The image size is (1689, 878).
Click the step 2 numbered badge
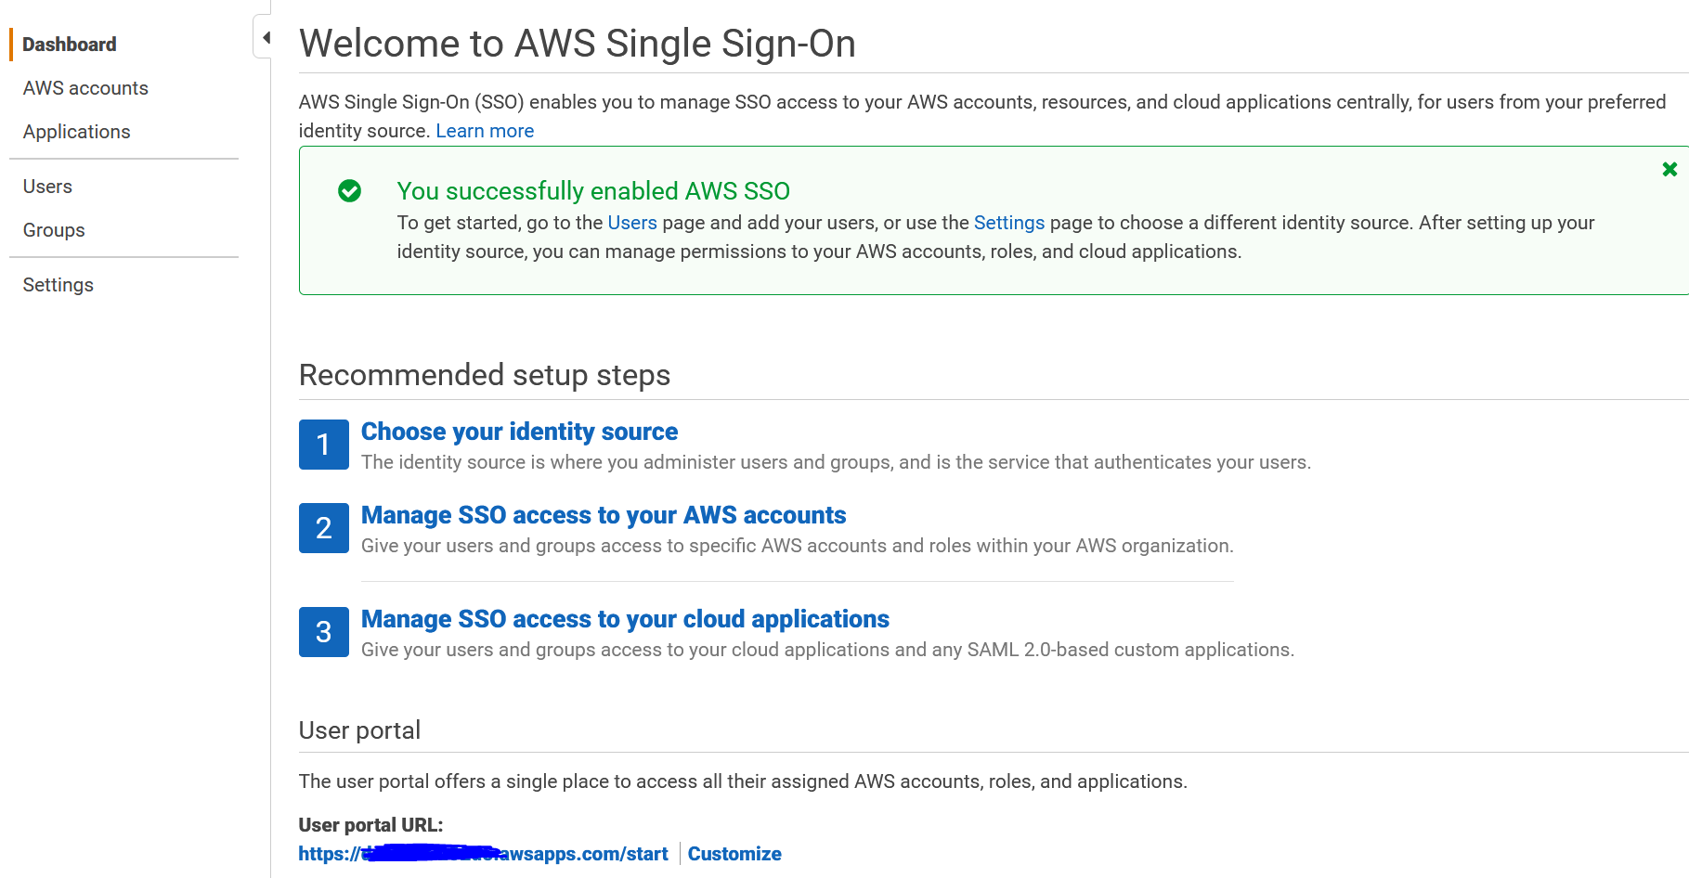click(323, 528)
